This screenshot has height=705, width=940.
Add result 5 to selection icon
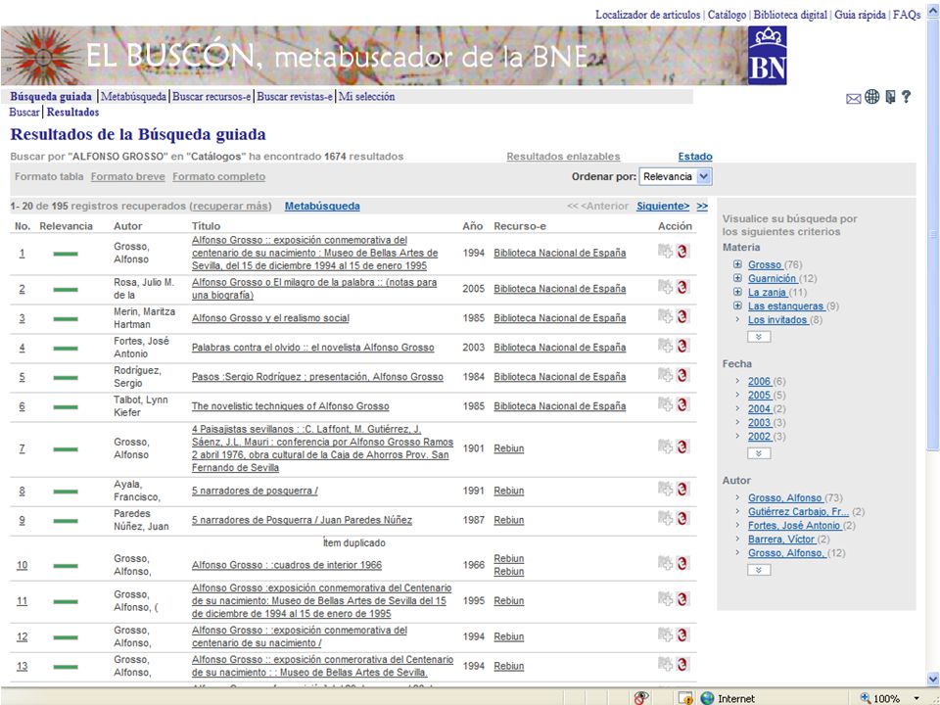[x=665, y=375]
